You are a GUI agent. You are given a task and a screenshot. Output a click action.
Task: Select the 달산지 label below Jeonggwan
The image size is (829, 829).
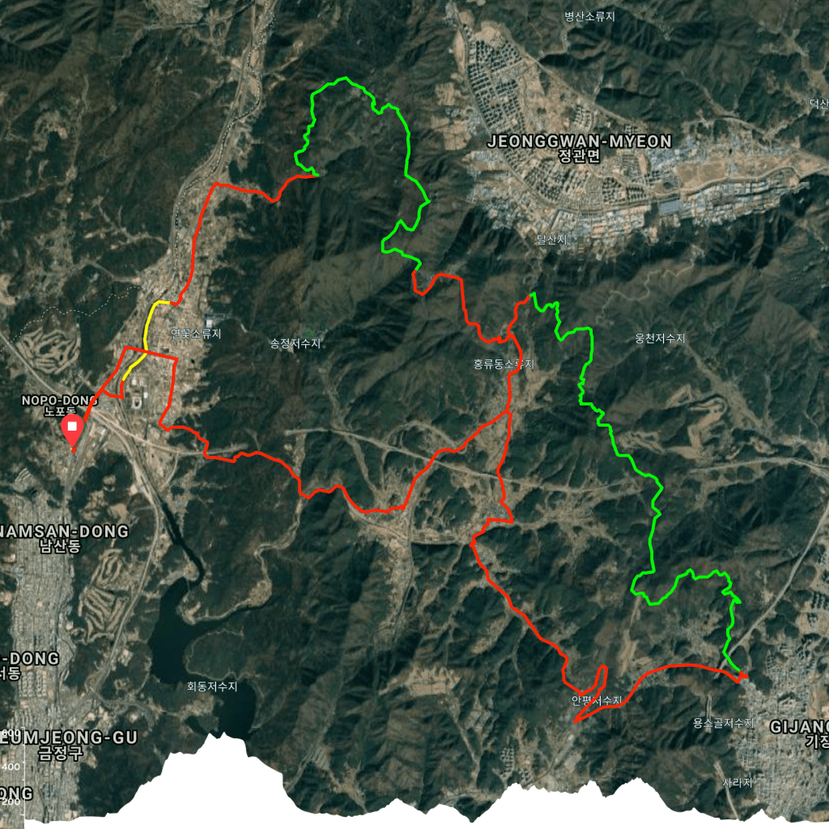coord(551,240)
